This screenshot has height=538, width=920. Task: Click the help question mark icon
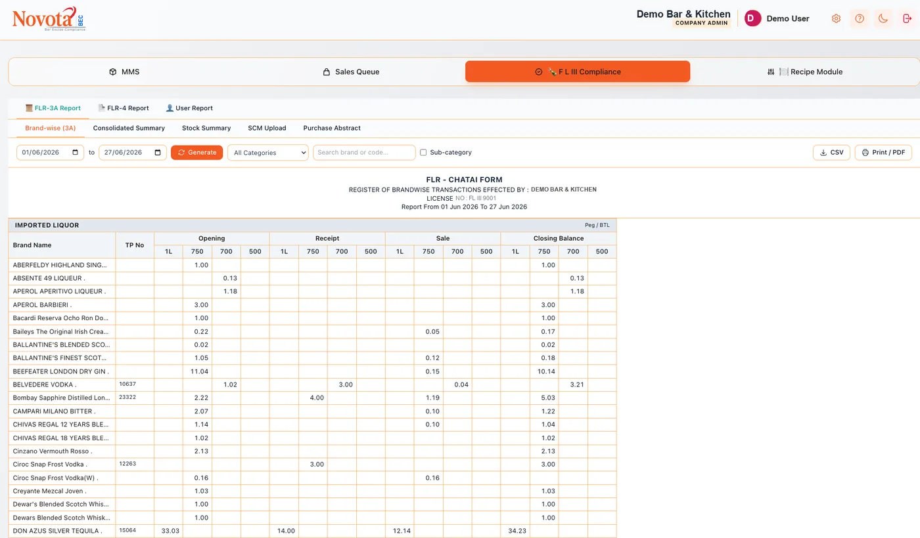[x=859, y=18]
